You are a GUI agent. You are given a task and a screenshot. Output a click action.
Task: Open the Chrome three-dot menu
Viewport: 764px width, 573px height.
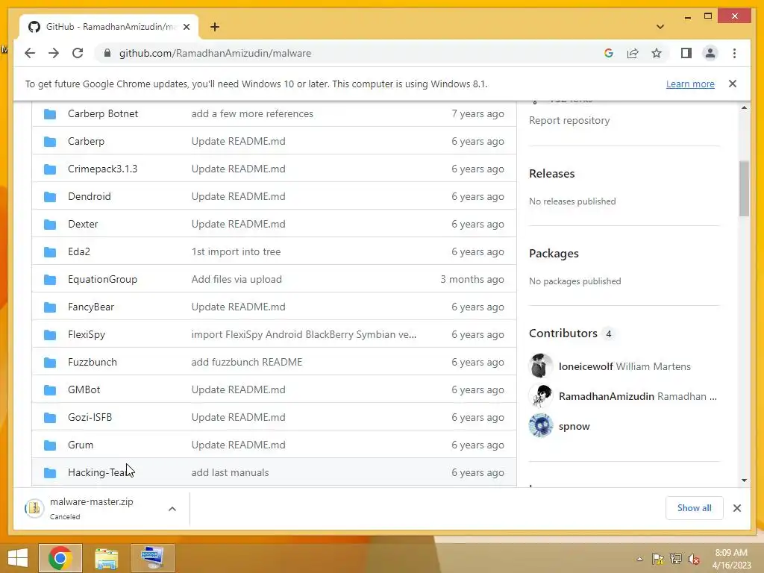point(734,53)
